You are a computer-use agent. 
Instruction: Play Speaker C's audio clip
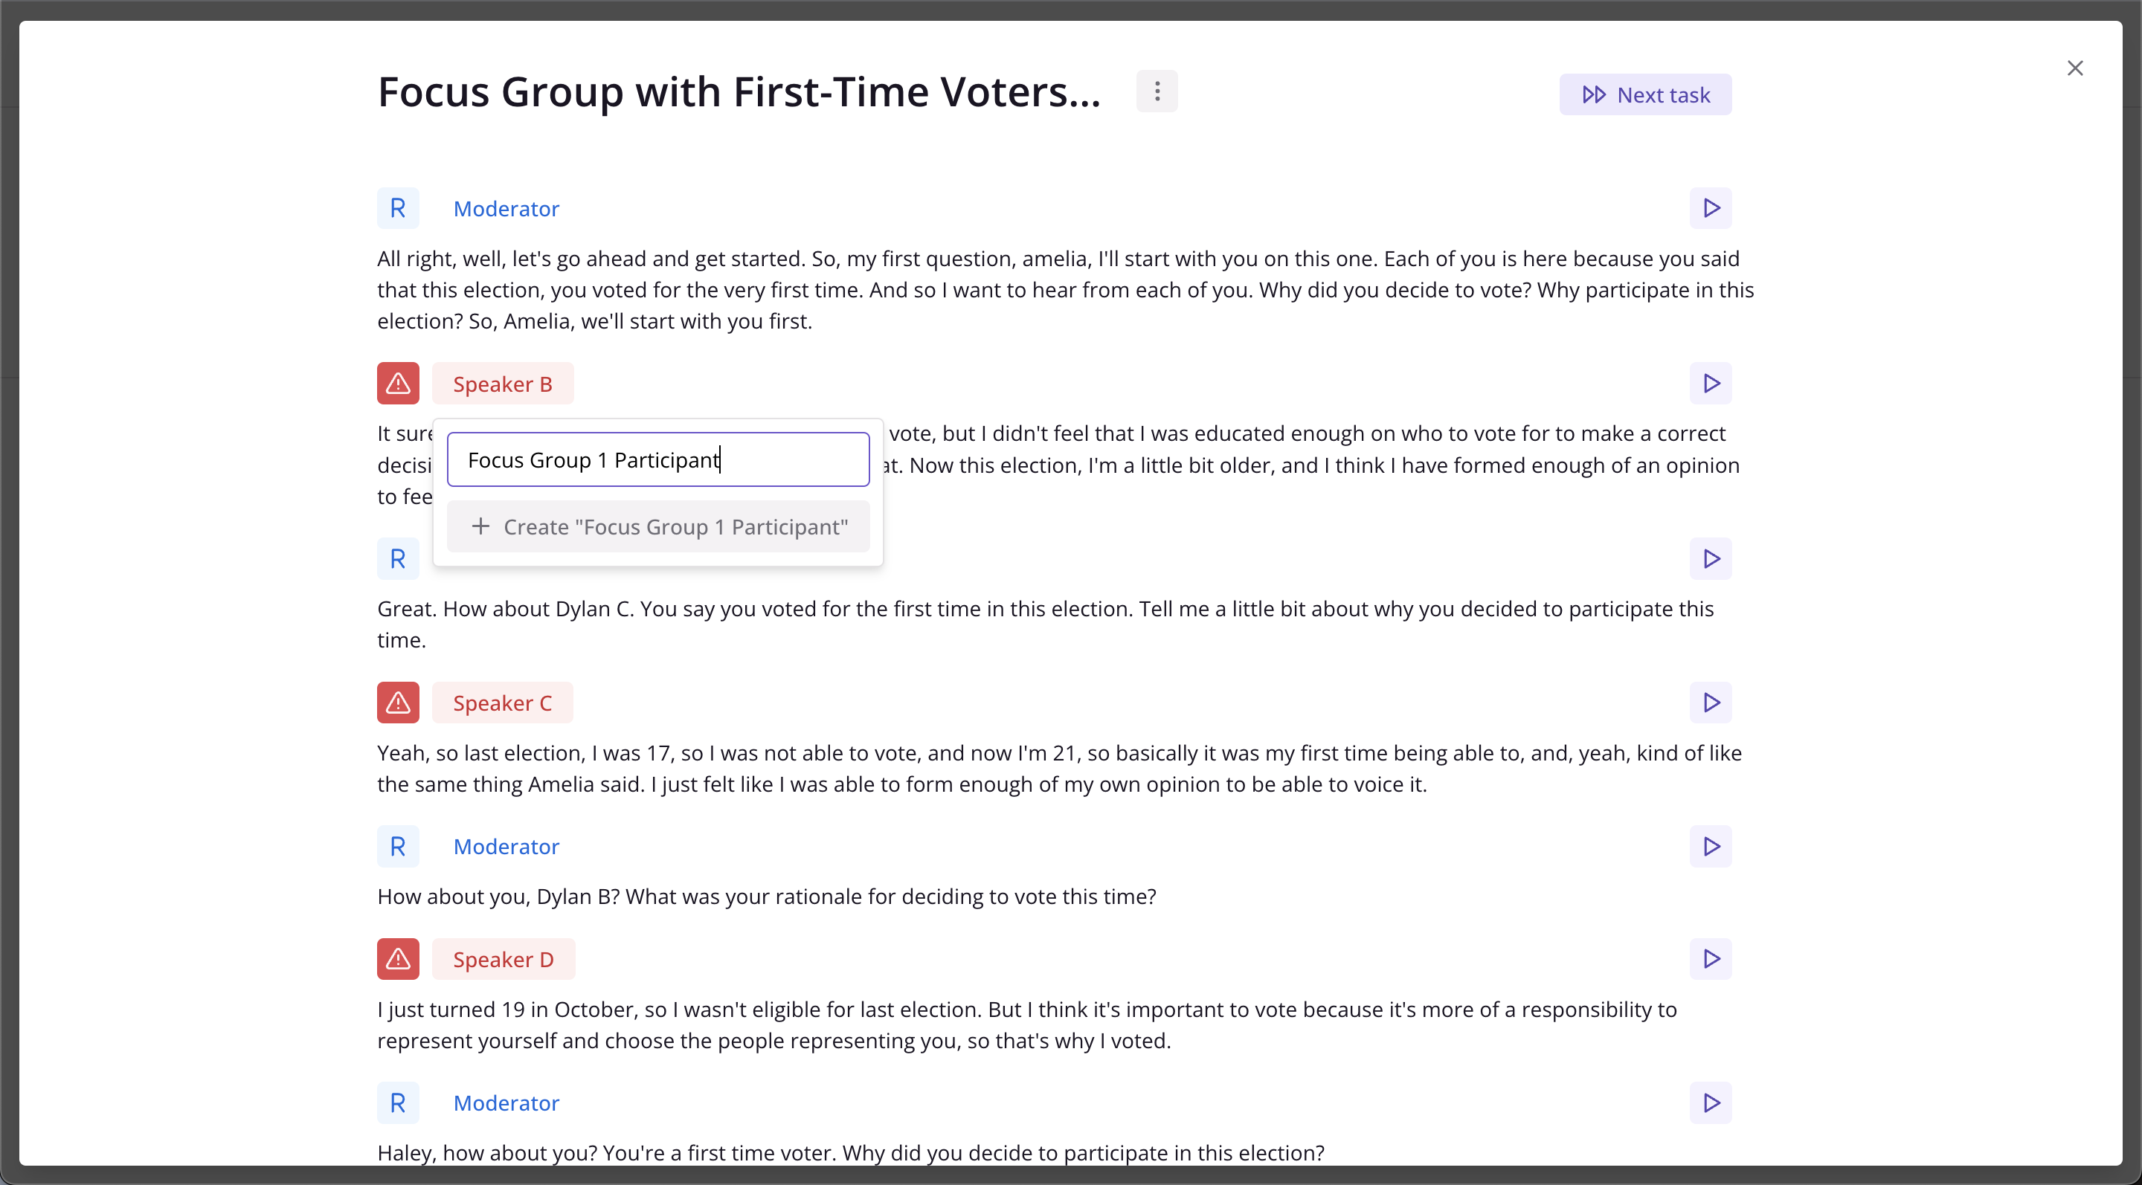tap(1711, 703)
